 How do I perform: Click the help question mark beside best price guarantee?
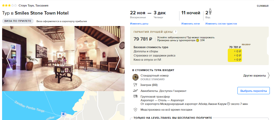point(176,32)
